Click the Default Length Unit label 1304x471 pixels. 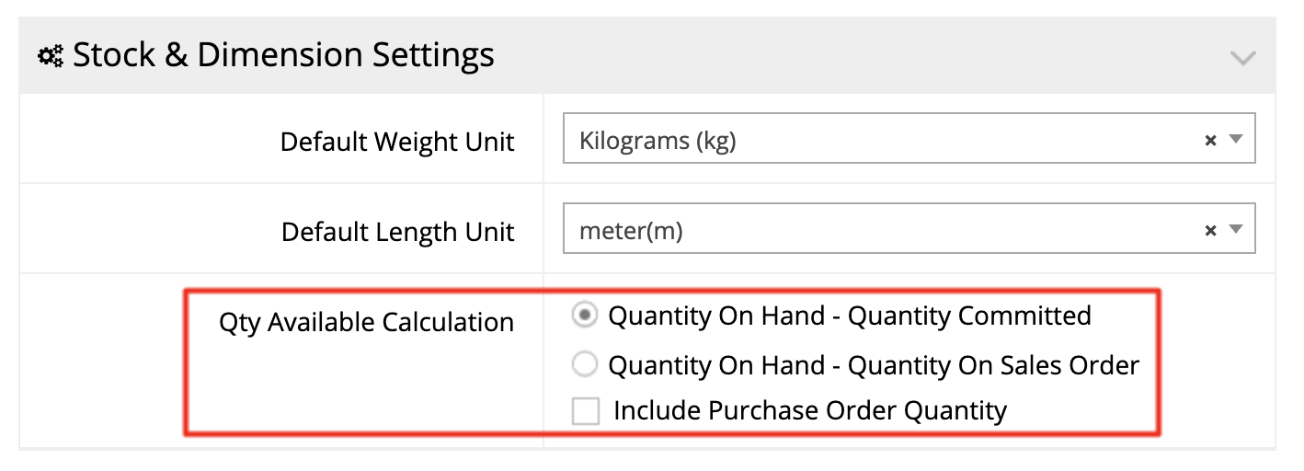pos(397,232)
